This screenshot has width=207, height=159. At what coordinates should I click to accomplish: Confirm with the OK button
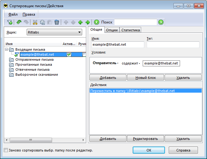(149, 150)
